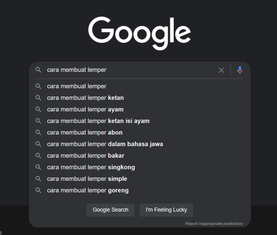The width and height of the screenshot is (277, 235).
Task: Select suggestion 'cara membuat lemper singkong'
Action: [x=139, y=167]
